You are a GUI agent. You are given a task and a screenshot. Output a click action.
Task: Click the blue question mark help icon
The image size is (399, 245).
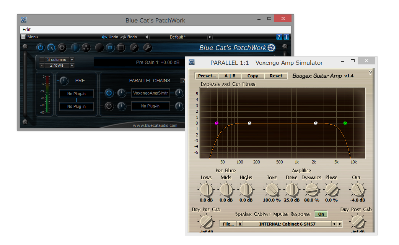click(x=279, y=37)
